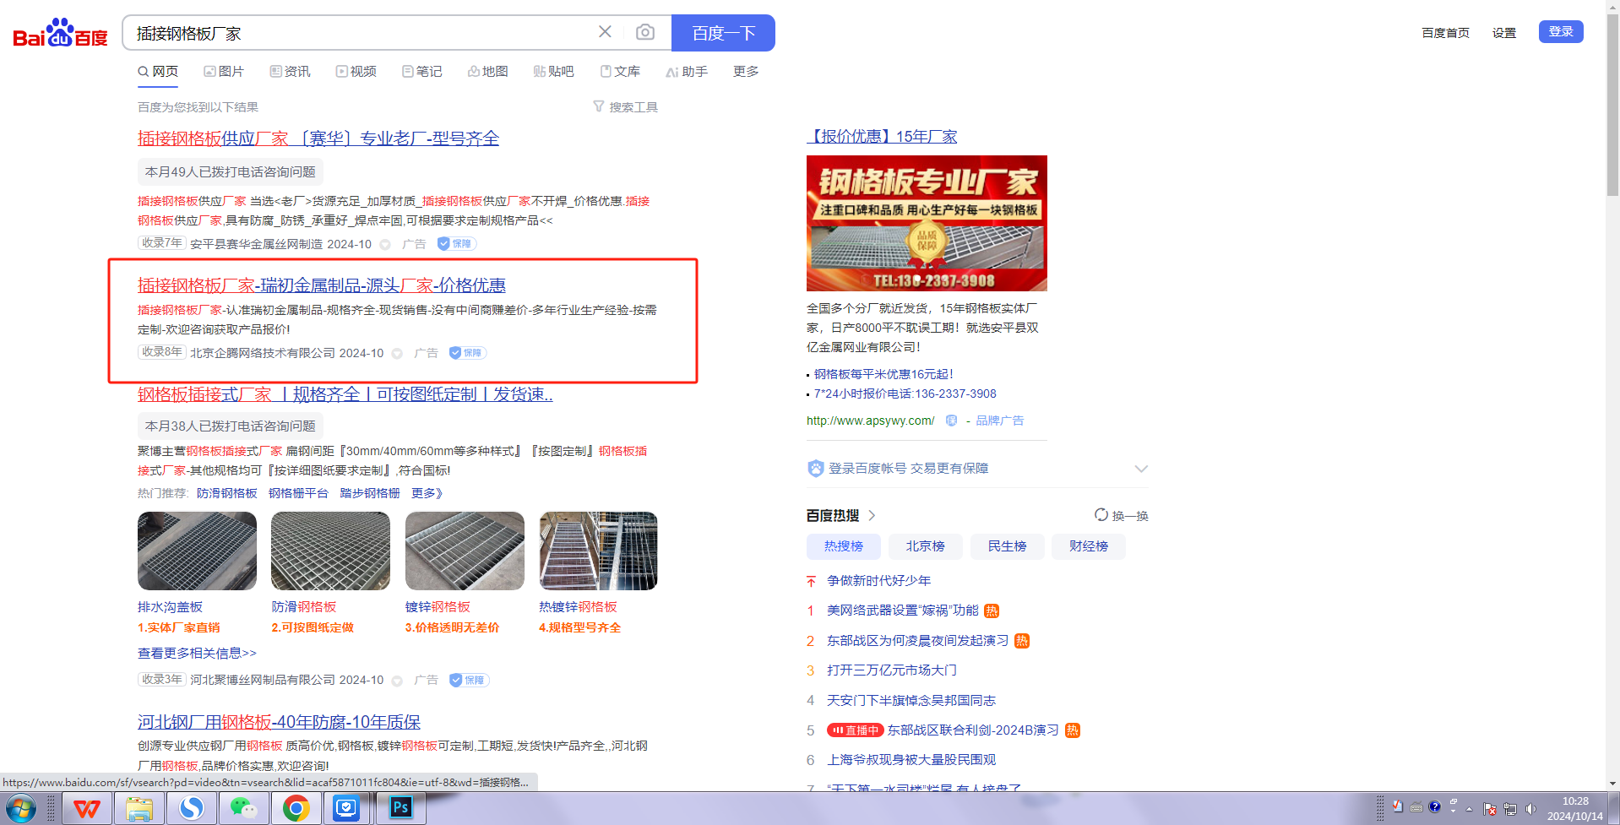The image size is (1620, 825).
Task: Switch to the 地图 tab
Action: [487, 72]
